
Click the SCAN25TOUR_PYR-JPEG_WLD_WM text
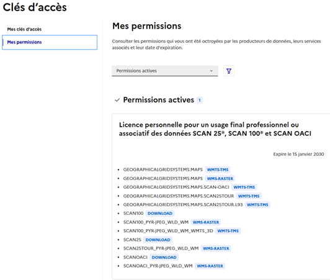click(161, 248)
